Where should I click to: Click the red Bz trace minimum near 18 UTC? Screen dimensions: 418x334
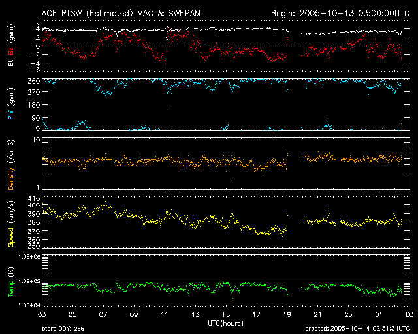pos(272,61)
